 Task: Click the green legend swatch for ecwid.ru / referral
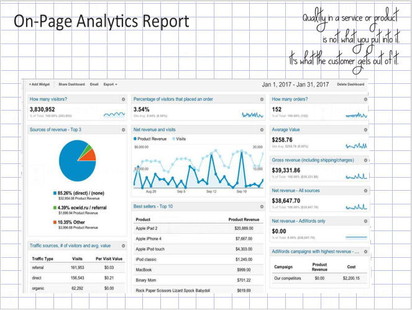coord(55,207)
